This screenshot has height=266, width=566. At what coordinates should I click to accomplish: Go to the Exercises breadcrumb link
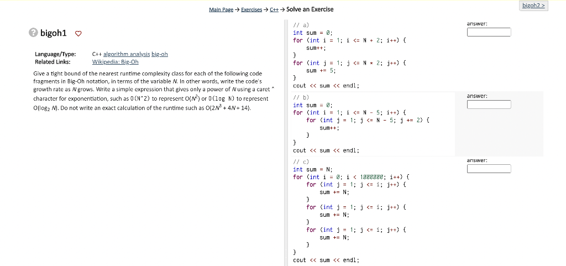click(251, 10)
